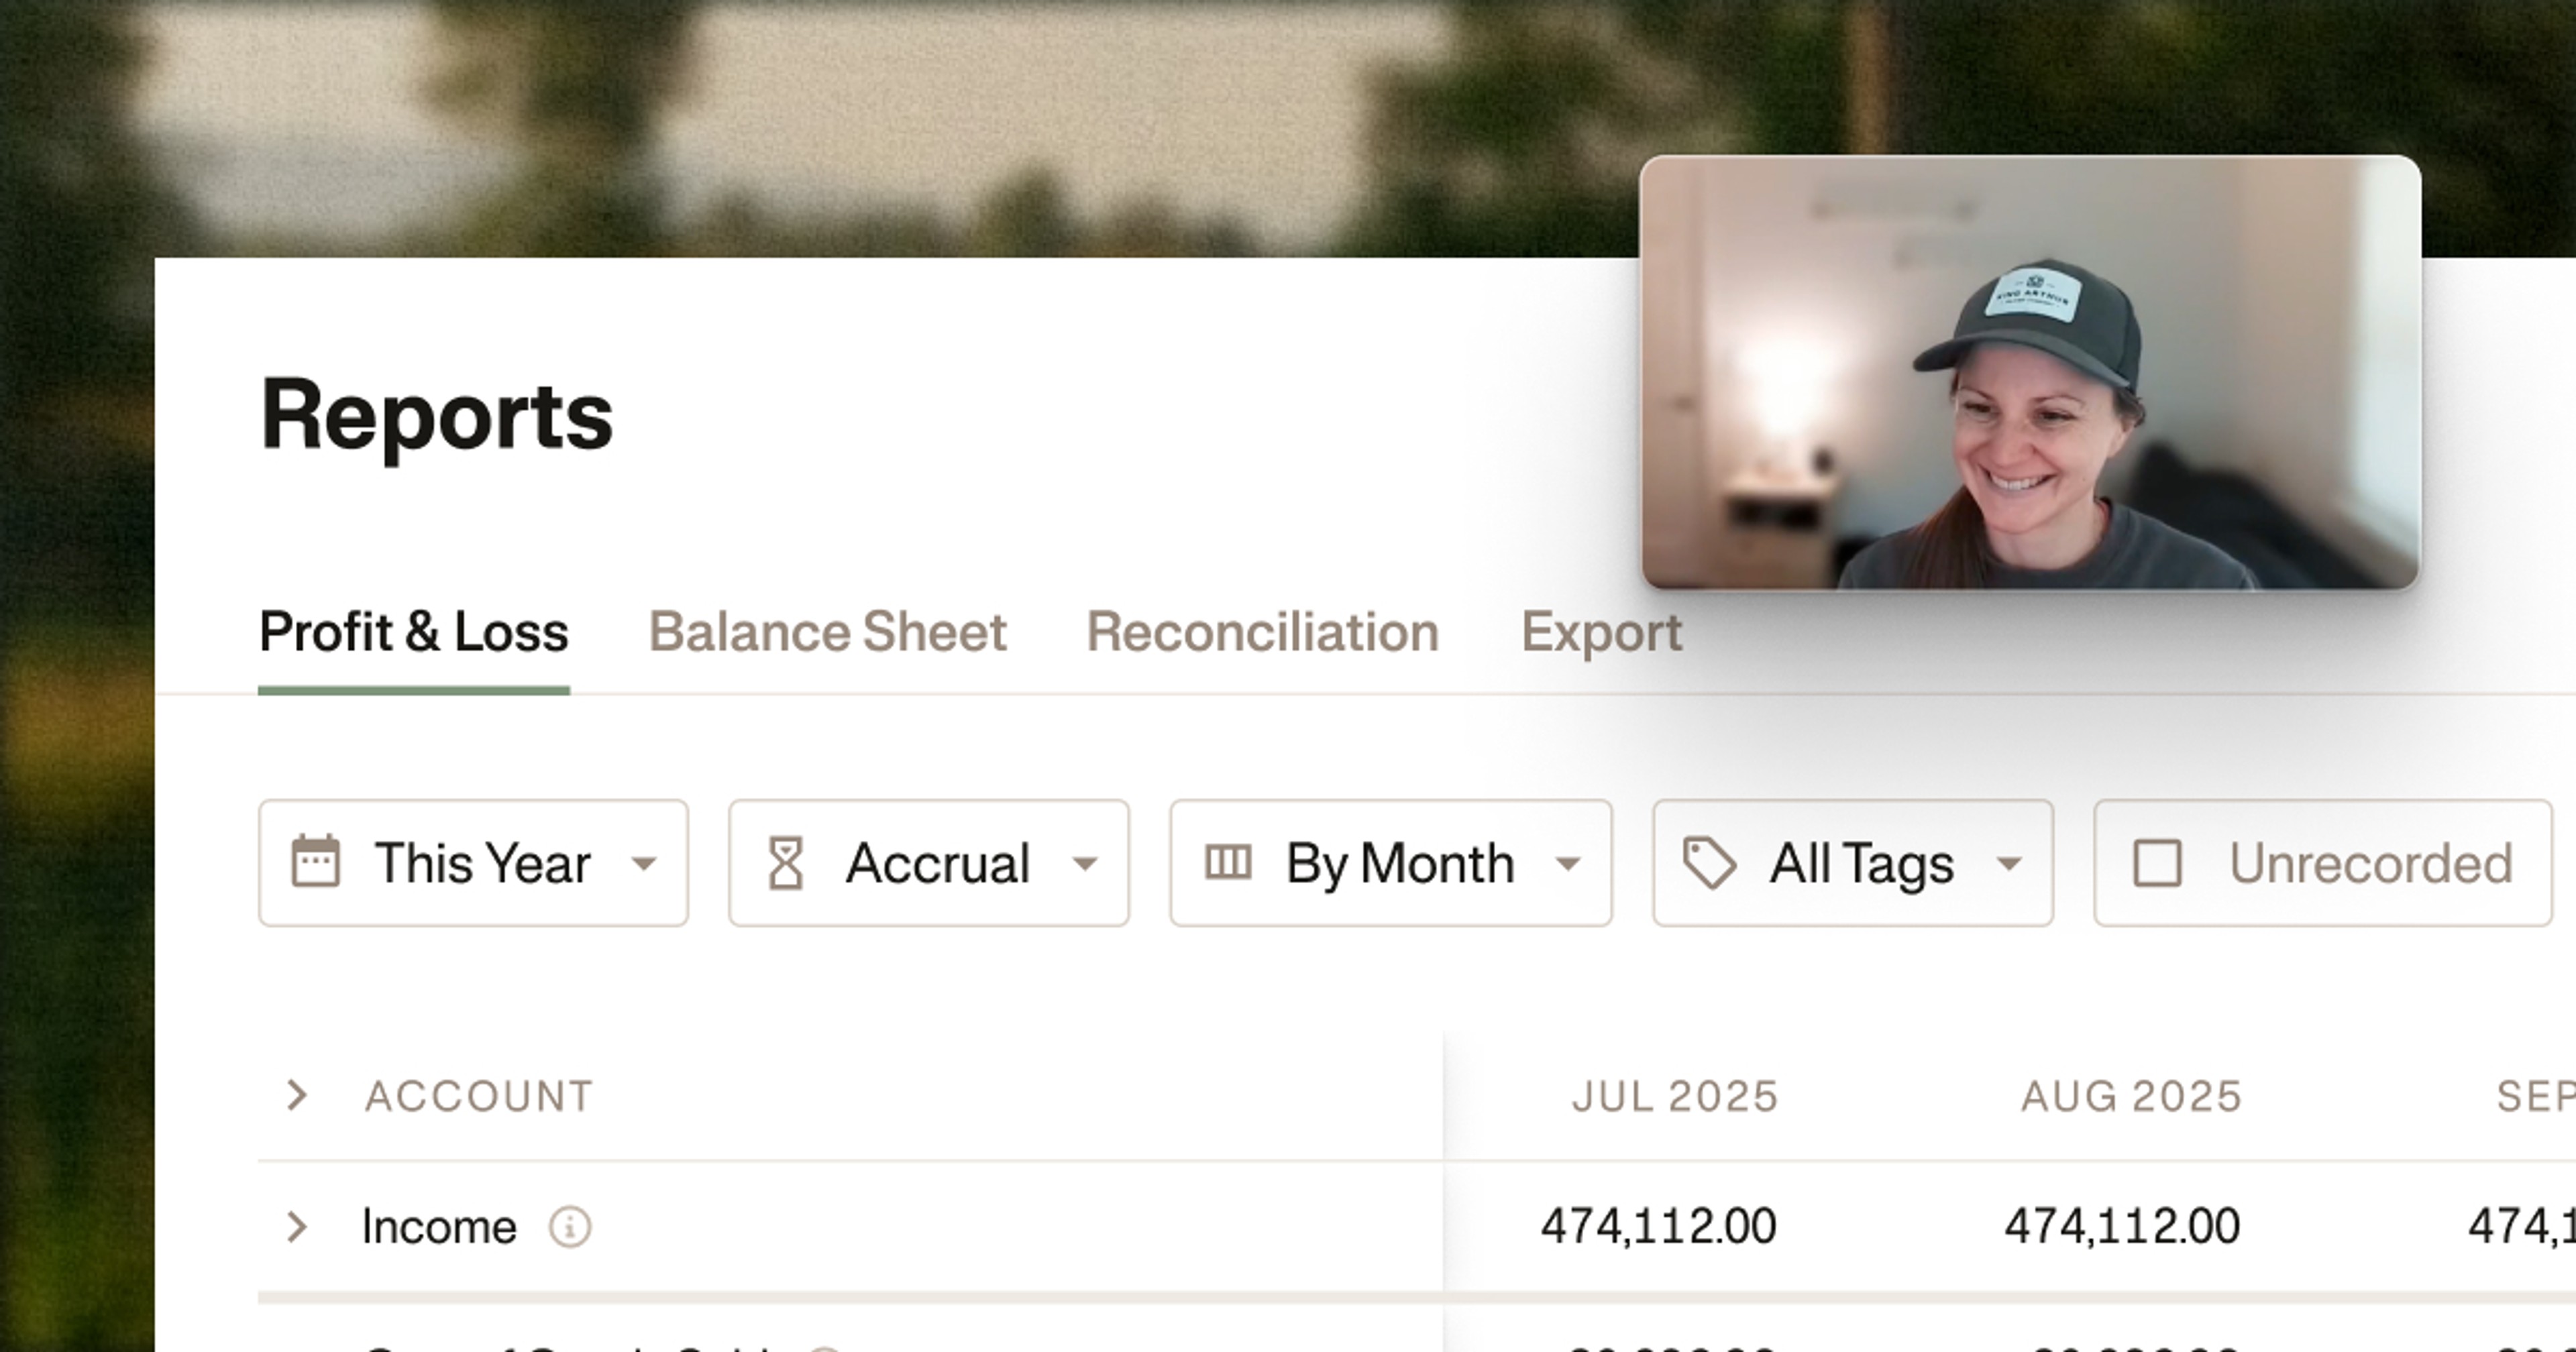Image resolution: width=2576 pixels, height=1352 pixels.
Task: Open the Accrual accounting method dropdown
Action: click(x=929, y=863)
